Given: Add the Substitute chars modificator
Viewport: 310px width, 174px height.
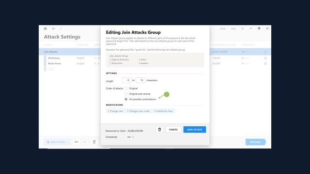Looking at the screenshot, I should (164, 111).
